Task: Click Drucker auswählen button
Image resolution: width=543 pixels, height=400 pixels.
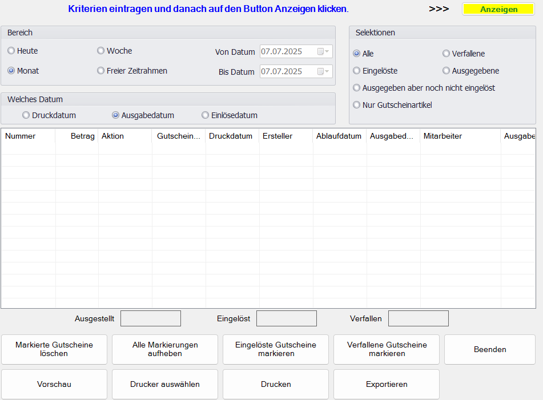Action: [x=165, y=384]
